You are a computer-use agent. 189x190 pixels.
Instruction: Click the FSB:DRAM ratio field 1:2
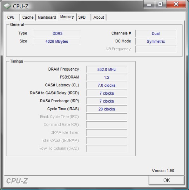[107, 77]
